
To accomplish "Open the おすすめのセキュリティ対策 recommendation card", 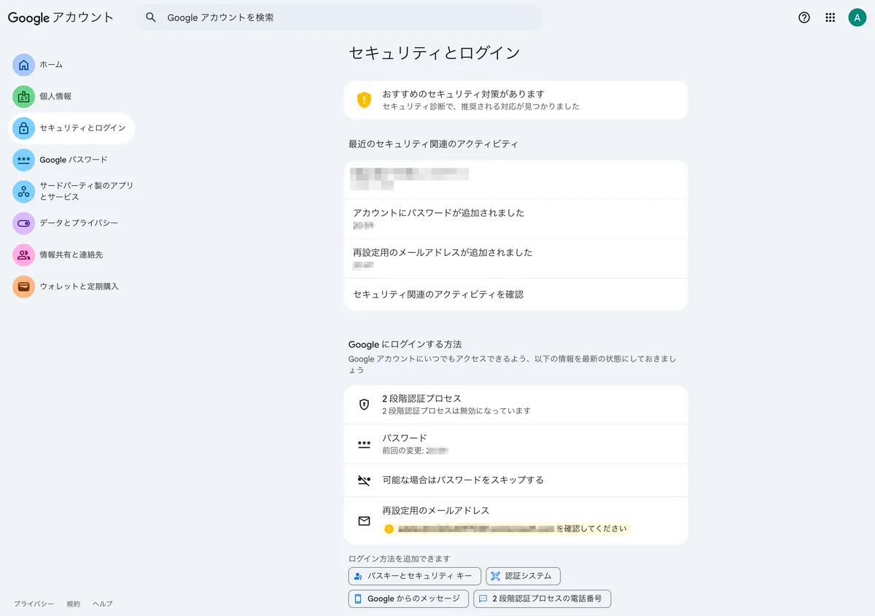I will [516, 100].
